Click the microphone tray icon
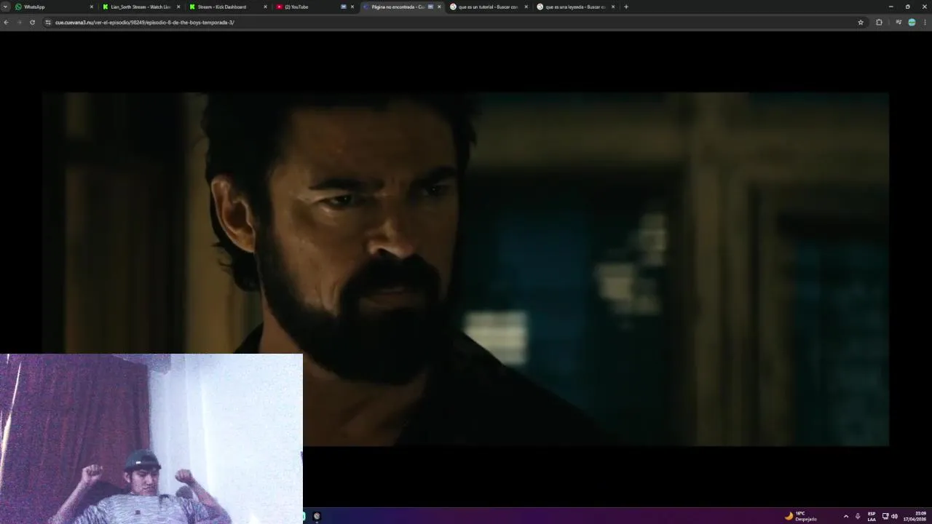Viewport: 932px width, 524px height. tap(858, 516)
